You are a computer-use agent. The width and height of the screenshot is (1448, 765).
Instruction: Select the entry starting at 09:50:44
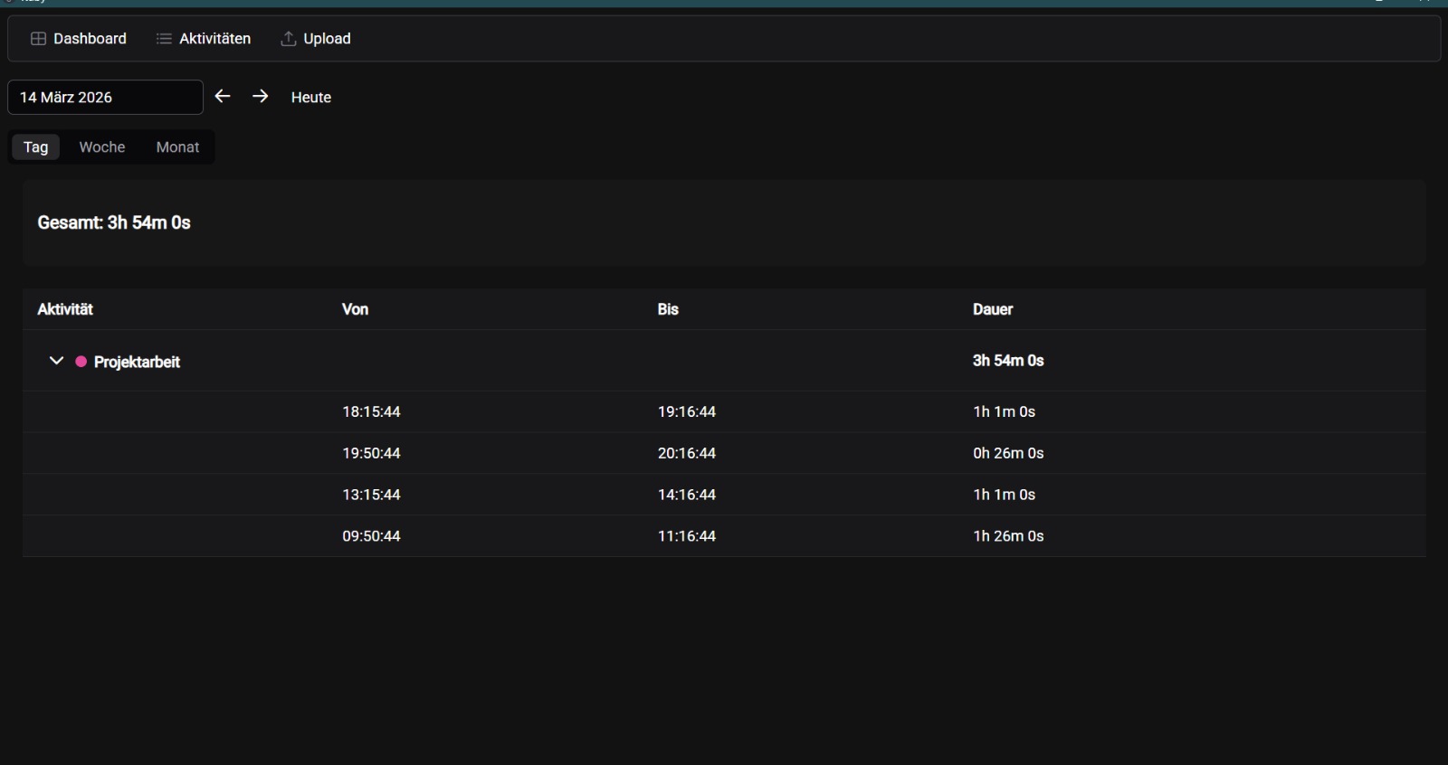(371, 536)
